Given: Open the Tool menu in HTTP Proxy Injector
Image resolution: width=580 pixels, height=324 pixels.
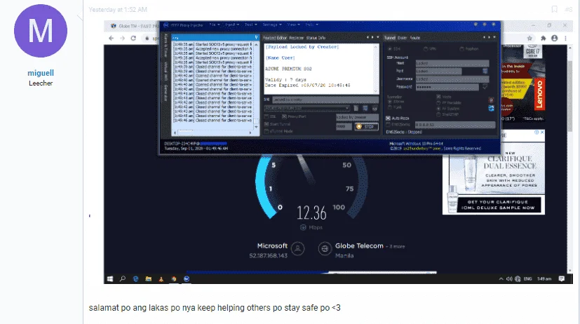Looking at the screenshot, I should point(250,25).
